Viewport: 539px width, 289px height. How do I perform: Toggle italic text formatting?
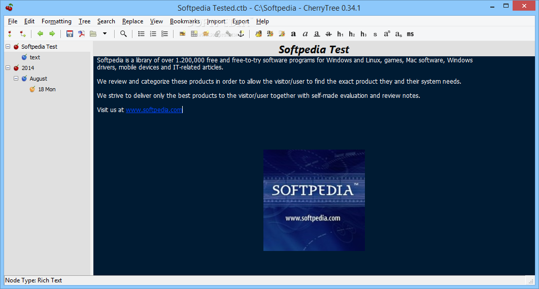pos(305,33)
